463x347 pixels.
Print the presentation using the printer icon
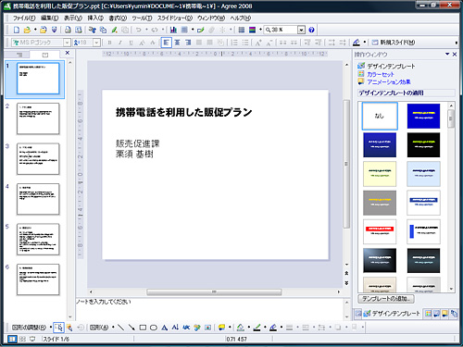(x=68, y=30)
